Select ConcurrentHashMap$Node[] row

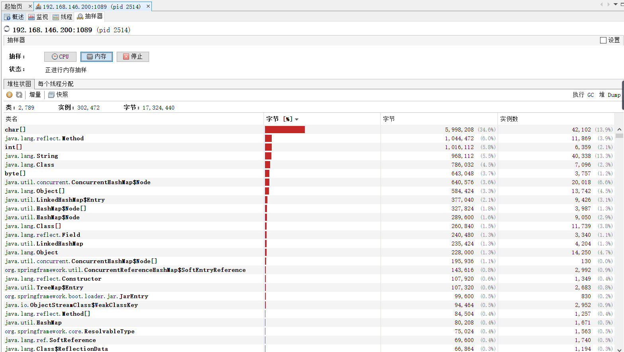pos(310,261)
